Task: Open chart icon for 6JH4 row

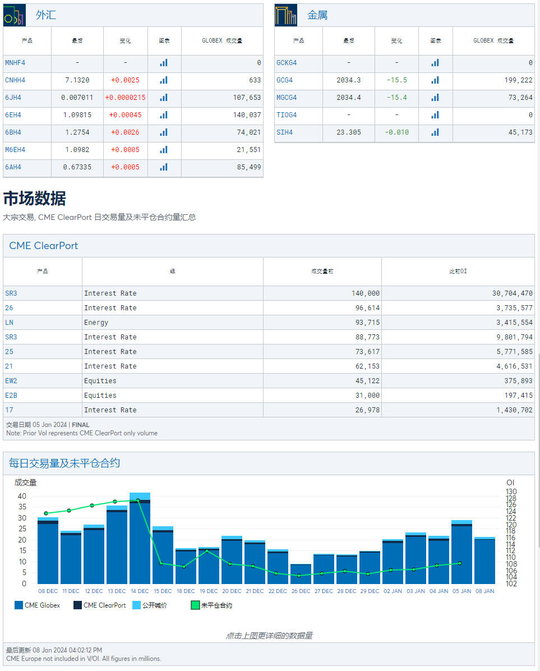Action: tap(164, 98)
